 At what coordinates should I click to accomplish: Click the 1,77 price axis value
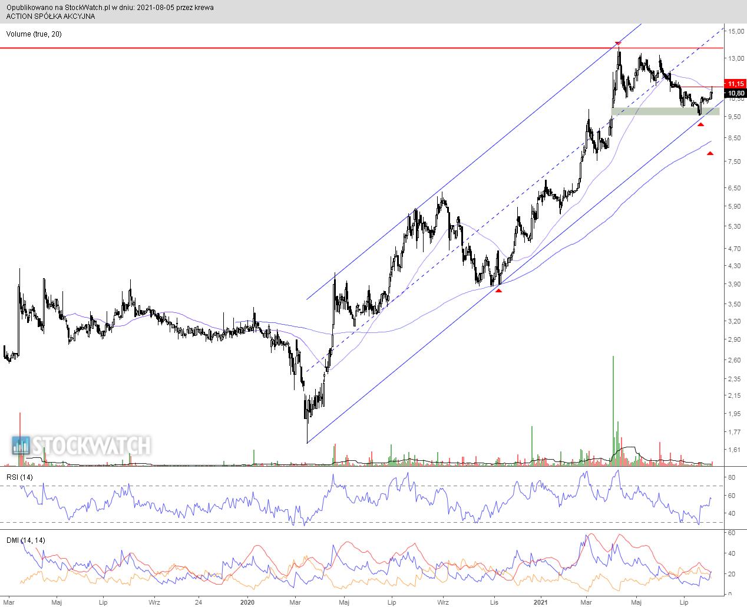pyautogui.click(x=736, y=432)
